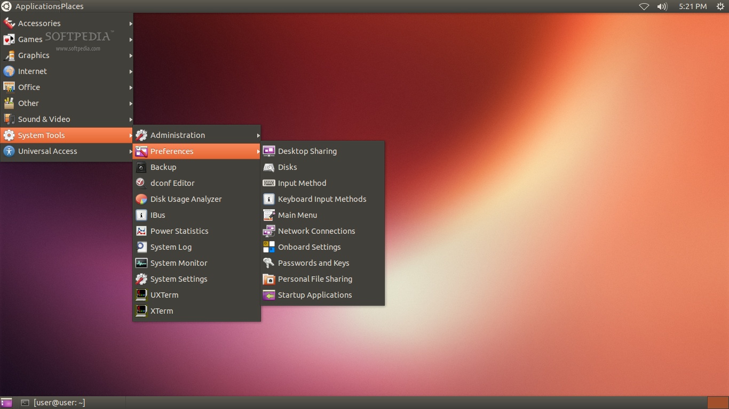
Task: Open Passwords and Keys entry
Action: click(322, 263)
